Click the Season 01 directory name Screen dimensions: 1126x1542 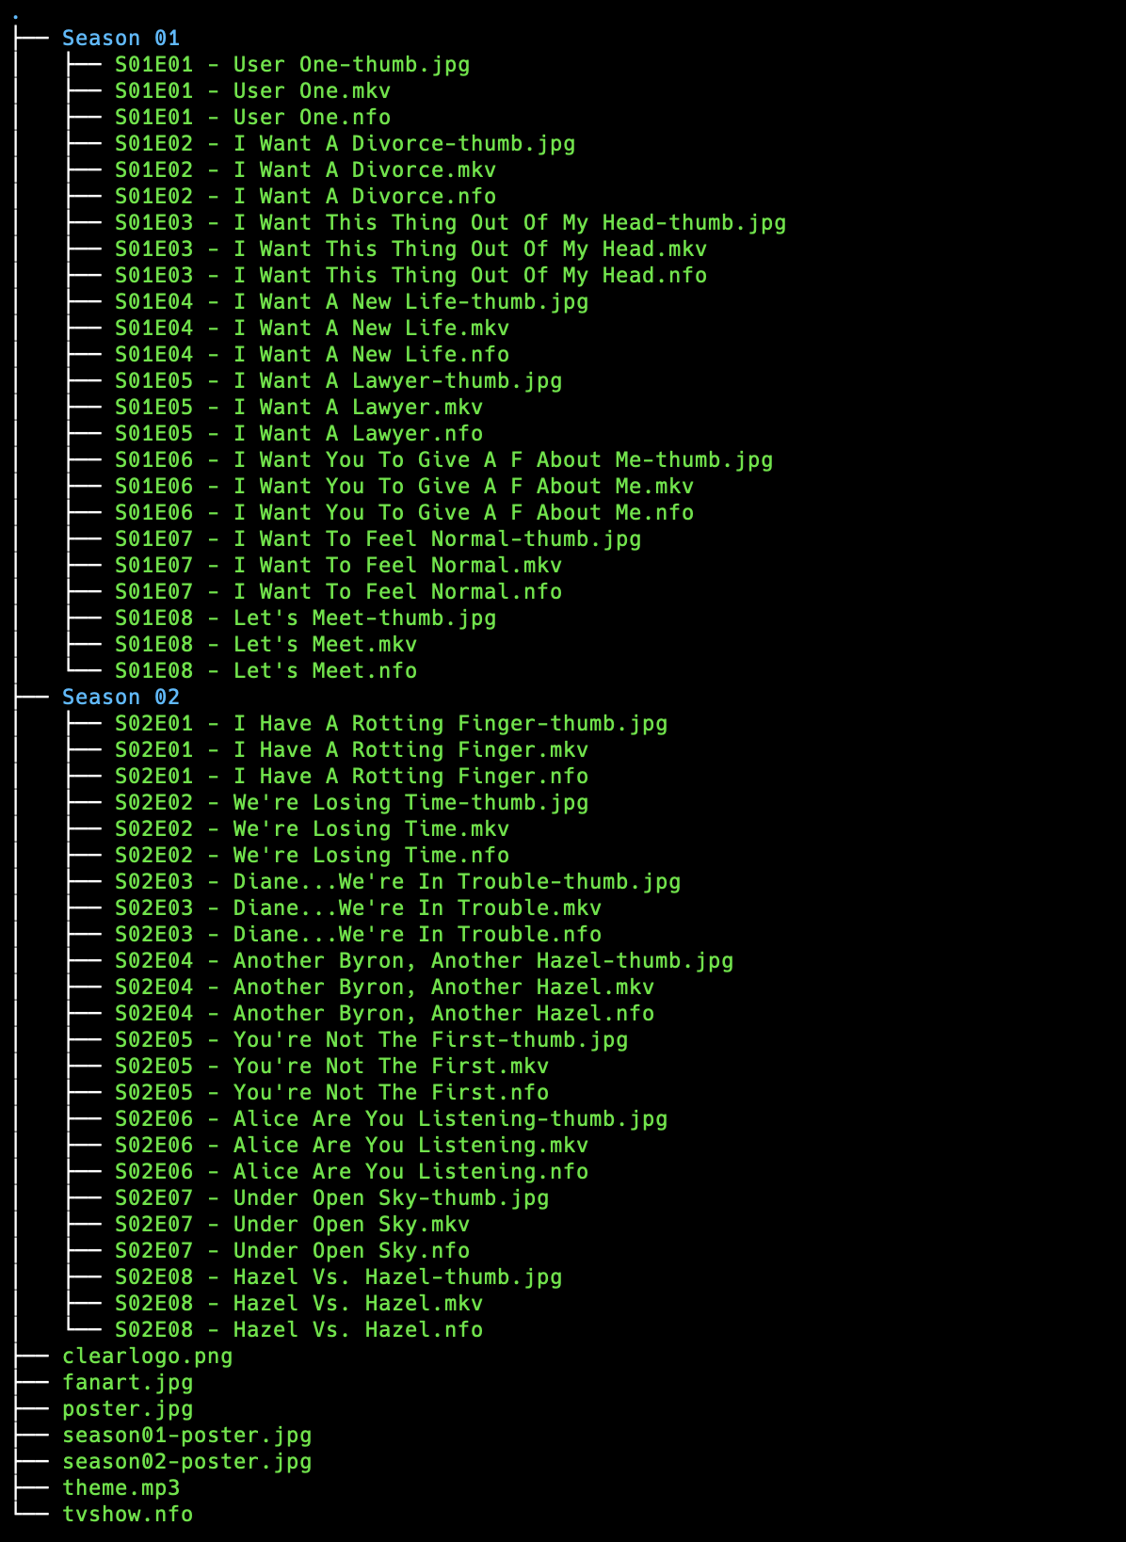pyautogui.click(x=121, y=39)
